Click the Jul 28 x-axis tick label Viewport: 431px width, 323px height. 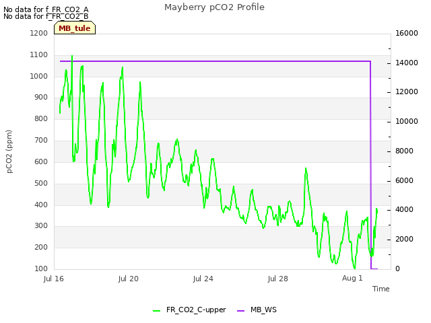coord(278,279)
